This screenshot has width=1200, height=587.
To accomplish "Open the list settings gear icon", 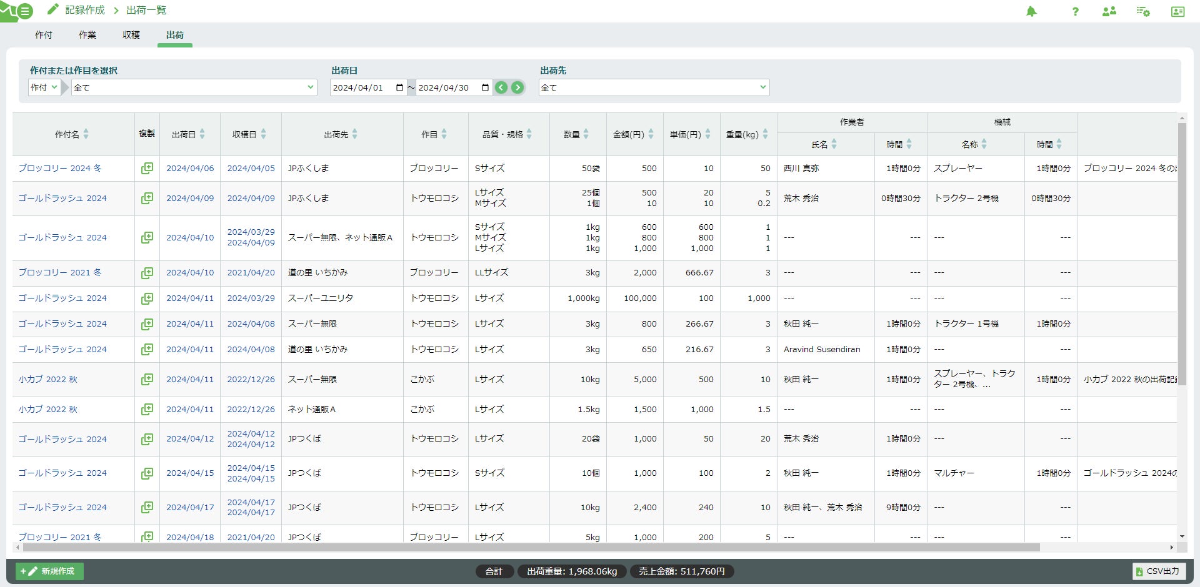I will [1143, 11].
